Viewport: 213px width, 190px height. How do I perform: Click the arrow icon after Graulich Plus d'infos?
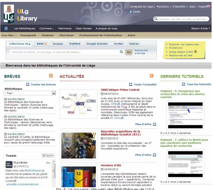point(155,155)
